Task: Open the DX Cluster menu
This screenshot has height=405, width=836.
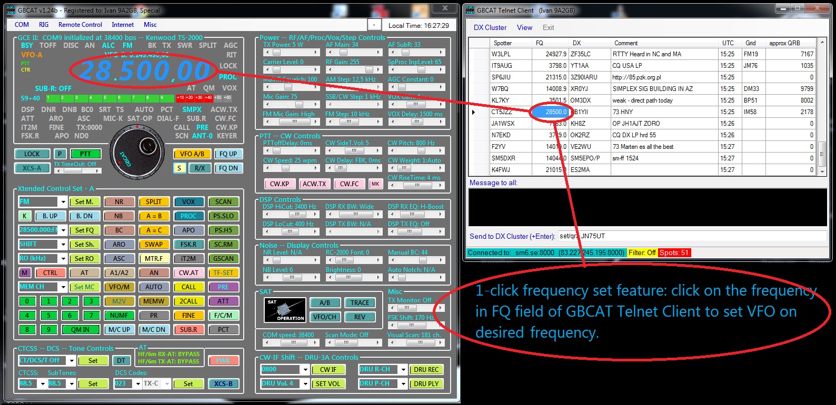Action: [490, 28]
